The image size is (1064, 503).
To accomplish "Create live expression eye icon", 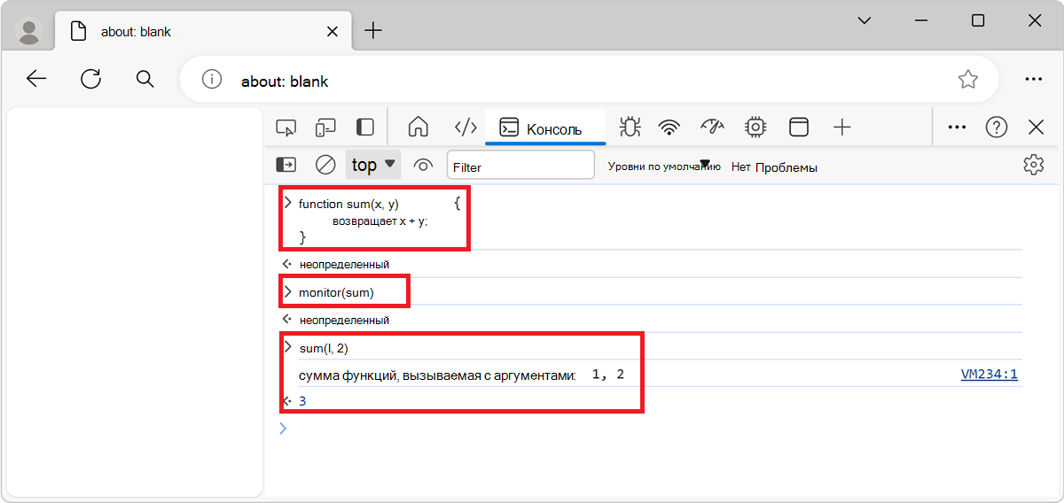I will 423,165.
